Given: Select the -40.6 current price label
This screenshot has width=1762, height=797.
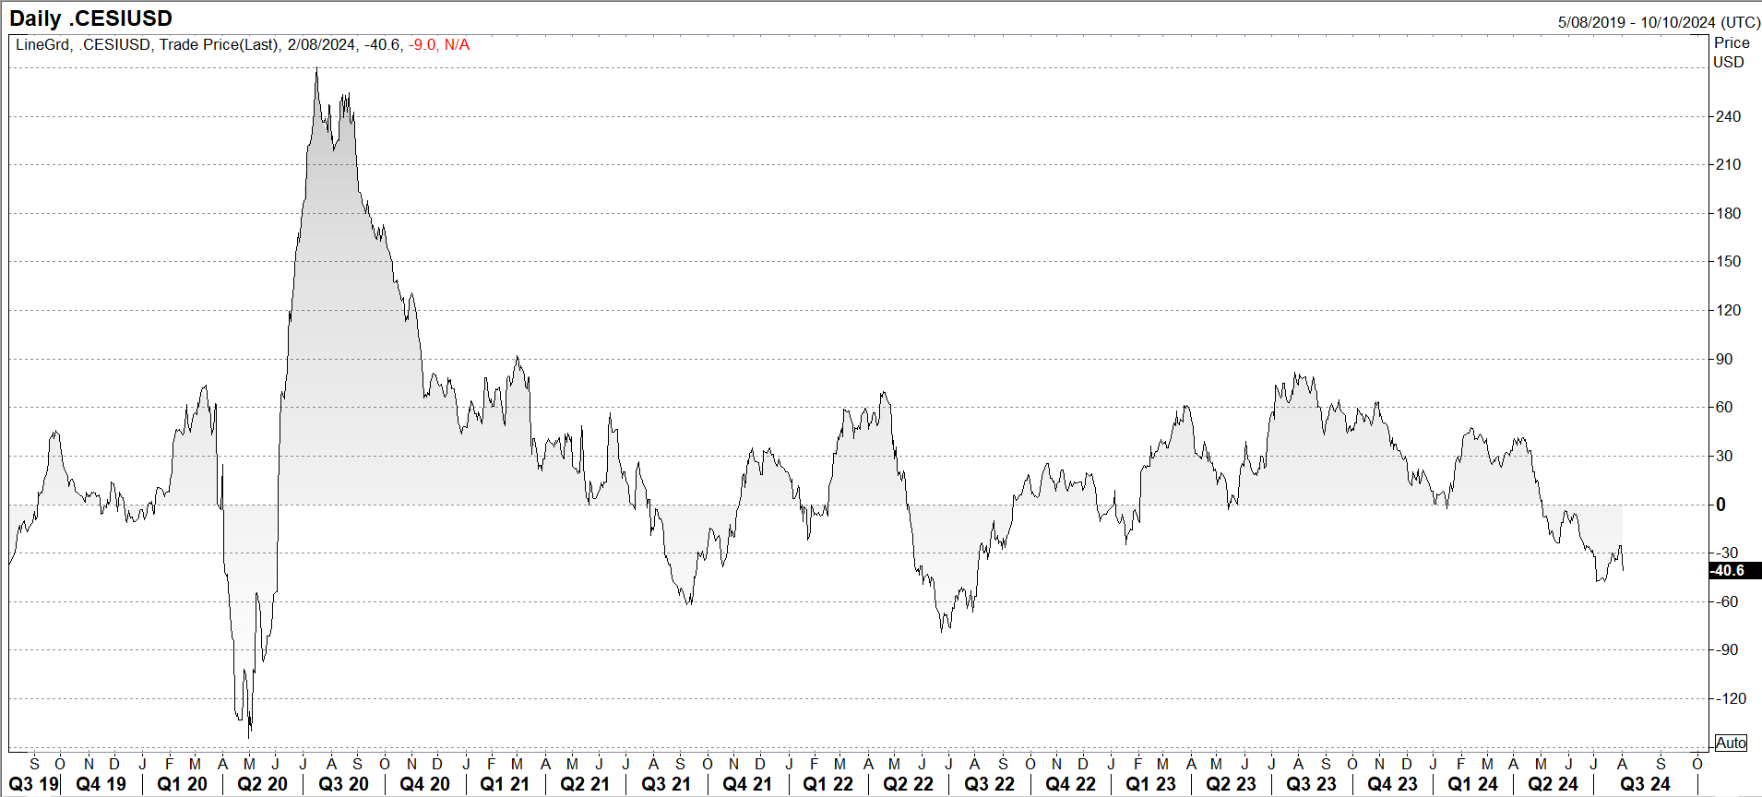Looking at the screenshot, I should click(x=1735, y=570).
